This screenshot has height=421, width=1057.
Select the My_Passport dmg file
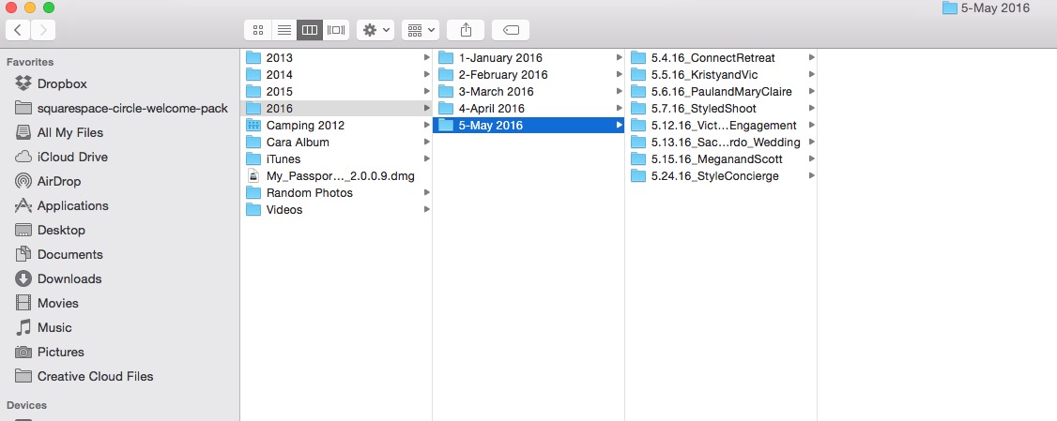pos(336,176)
